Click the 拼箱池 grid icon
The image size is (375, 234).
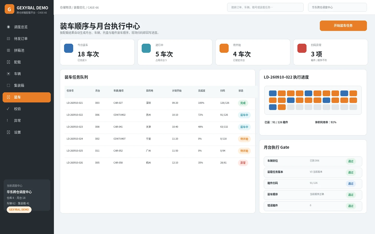coord(8,50)
